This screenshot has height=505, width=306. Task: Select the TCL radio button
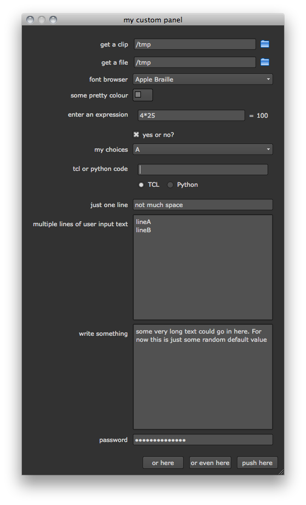141,185
